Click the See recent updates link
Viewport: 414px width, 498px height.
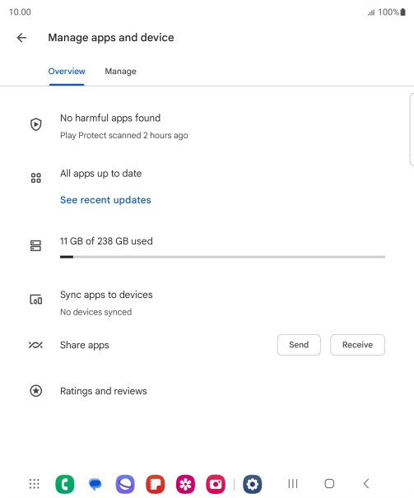105,200
